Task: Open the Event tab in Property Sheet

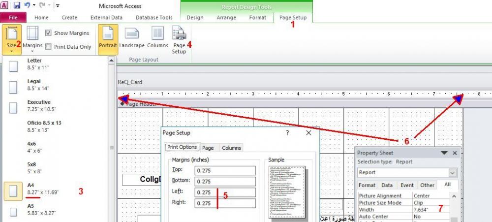Action: tap(407, 185)
